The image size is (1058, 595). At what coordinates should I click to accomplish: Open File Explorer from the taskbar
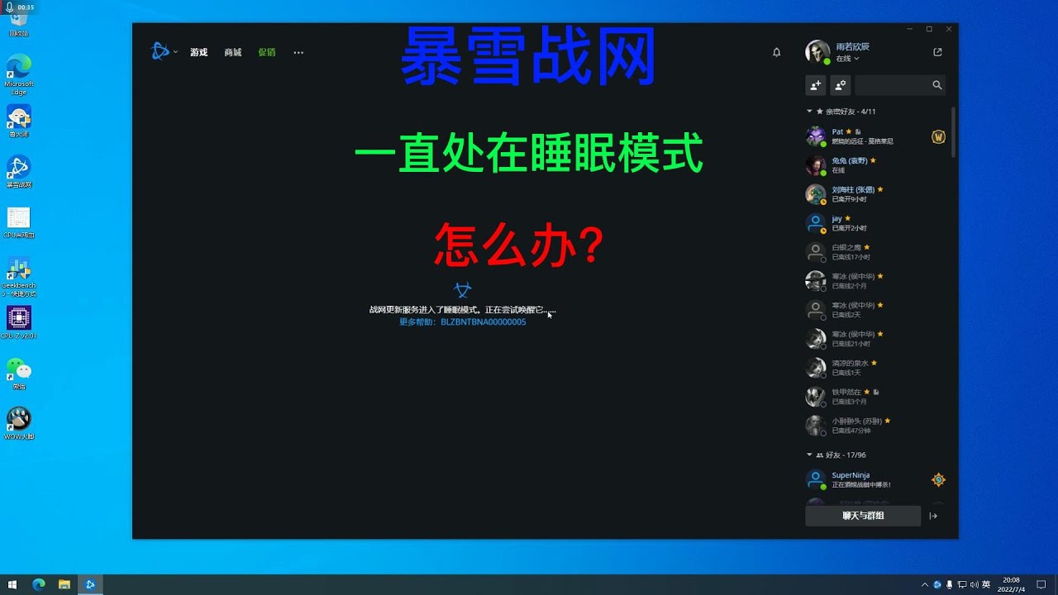64,584
